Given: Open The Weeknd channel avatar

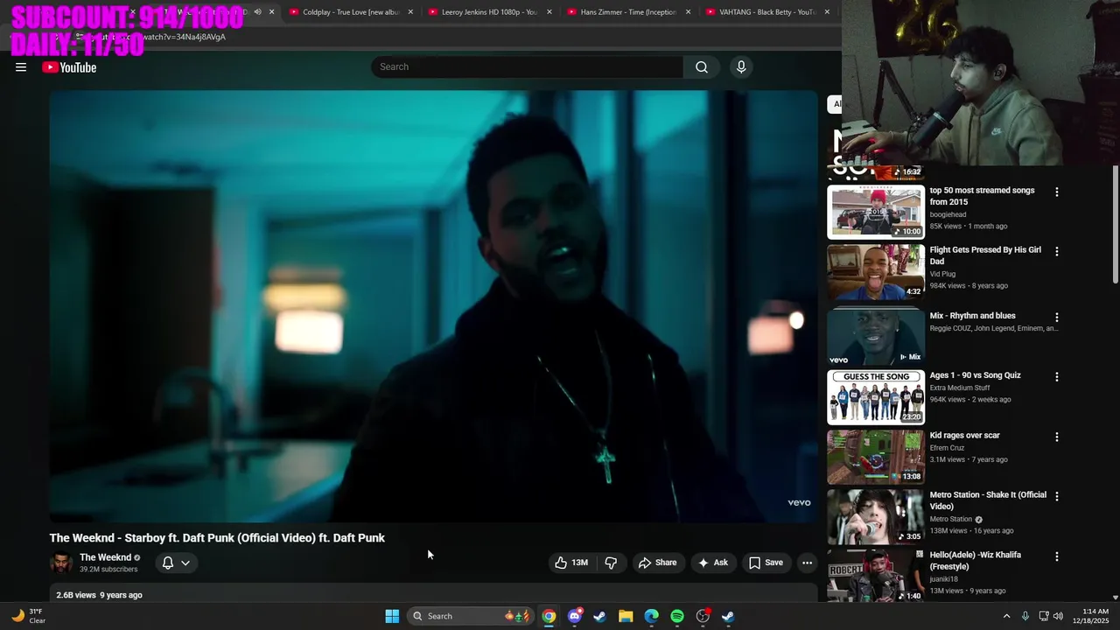Looking at the screenshot, I should (61, 563).
